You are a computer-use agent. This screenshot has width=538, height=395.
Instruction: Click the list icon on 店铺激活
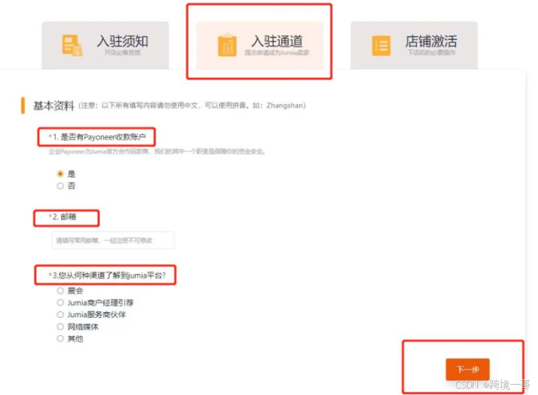click(x=381, y=45)
